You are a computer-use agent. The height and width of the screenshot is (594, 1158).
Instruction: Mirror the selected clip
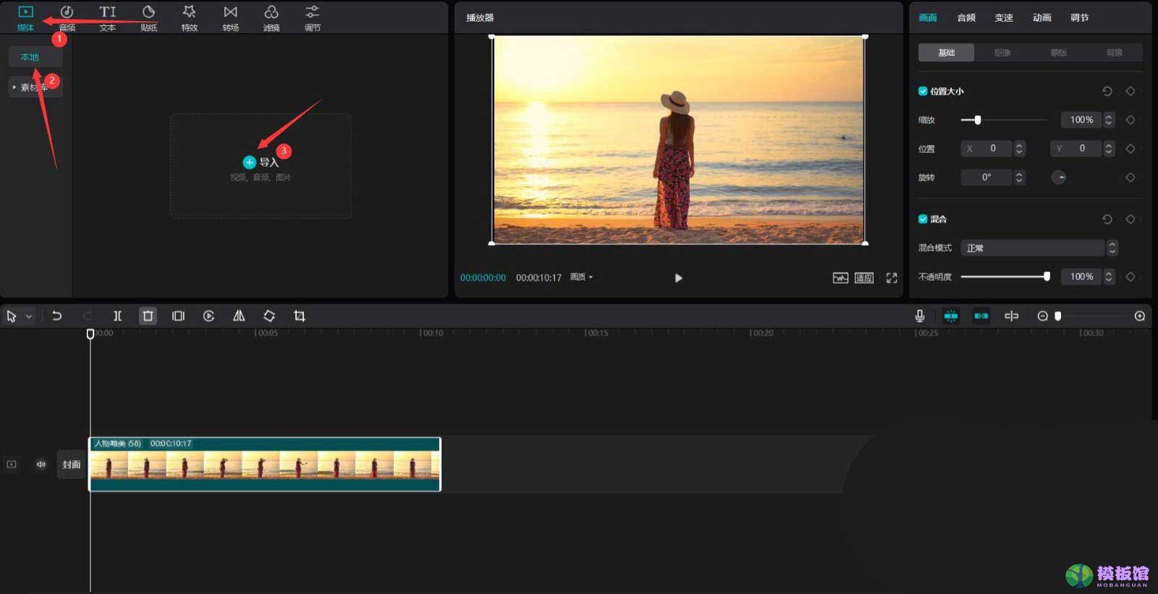(x=239, y=316)
